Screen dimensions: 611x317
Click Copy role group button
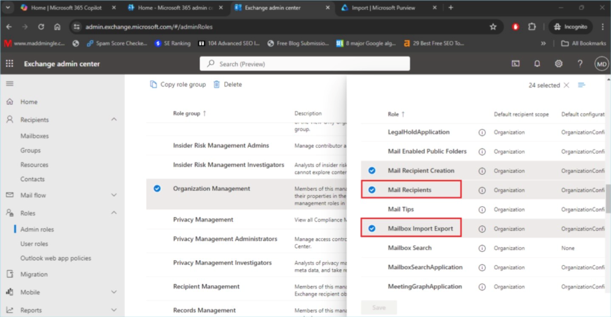[x=178, y=84]
